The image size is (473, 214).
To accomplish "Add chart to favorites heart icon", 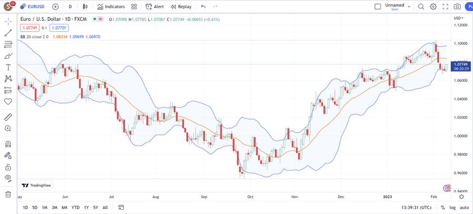I will [8, 101].
